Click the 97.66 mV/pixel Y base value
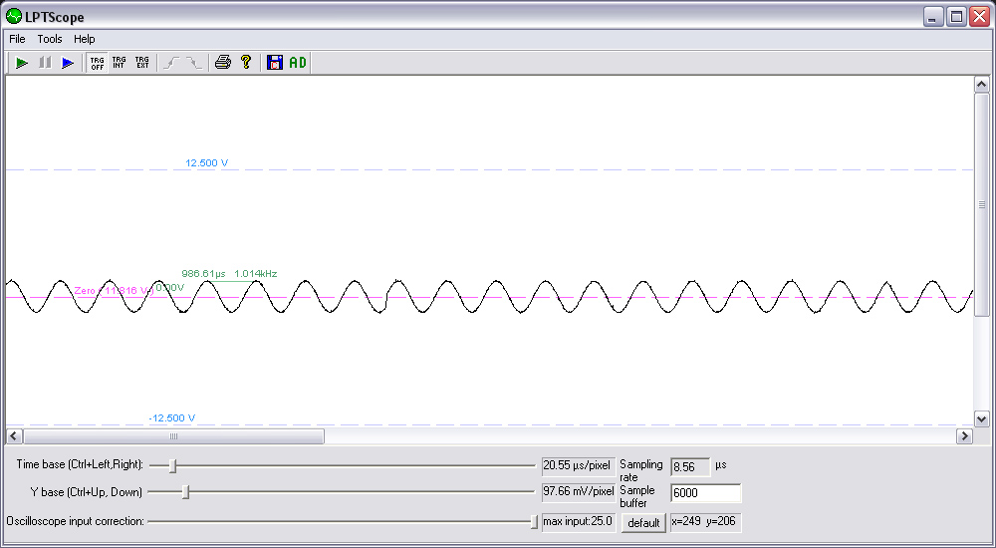The image size is (996, 548). pyautogui.click(x=578, y=491)
